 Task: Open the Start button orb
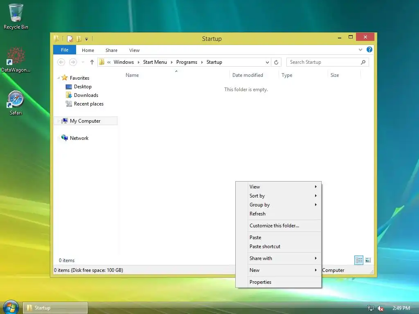[11, 307]
